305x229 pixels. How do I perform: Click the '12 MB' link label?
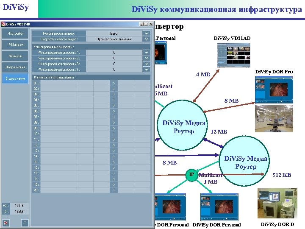pos(219,132)
